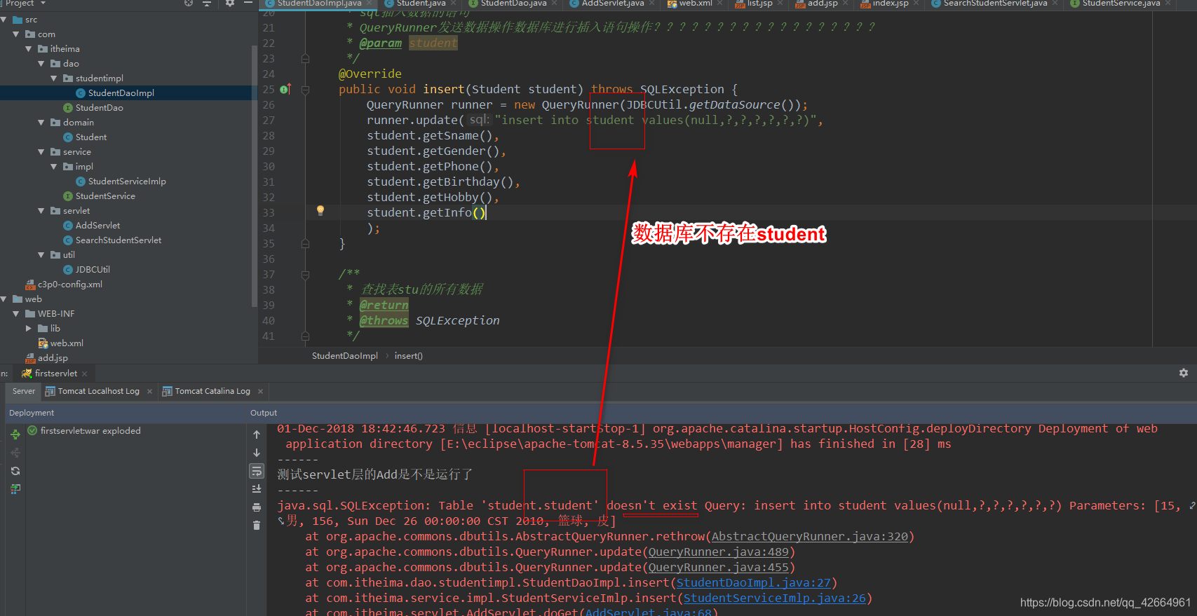1197x616 pixels.
Task: Select Student class under domain
Action: coord(91,137)
